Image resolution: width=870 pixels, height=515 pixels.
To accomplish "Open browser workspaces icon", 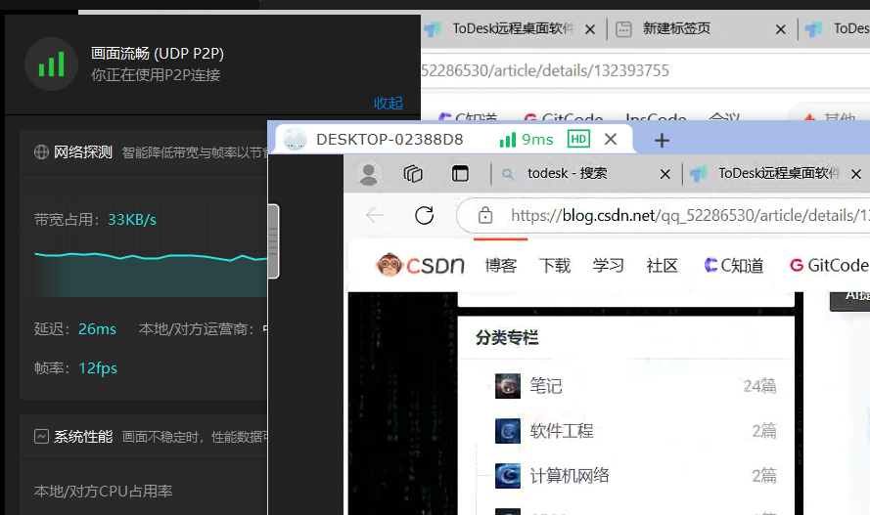I will click(x=413, y=174).
